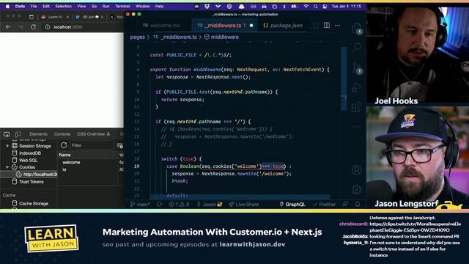Expand the Session Storage tree node
The width and height of the screenshot is (469, 264).
point(7,146)
